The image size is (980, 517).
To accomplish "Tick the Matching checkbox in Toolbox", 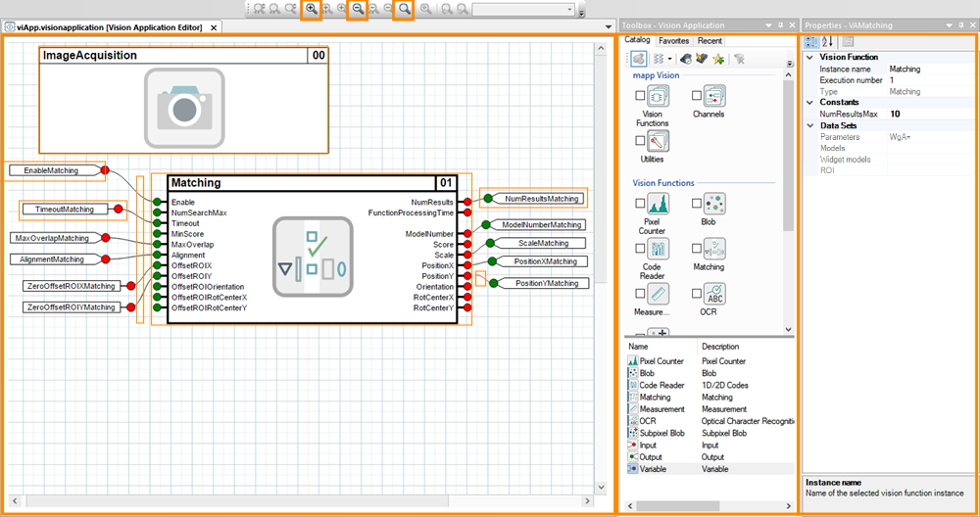I will pyautogui.click(x=696, y=248).
